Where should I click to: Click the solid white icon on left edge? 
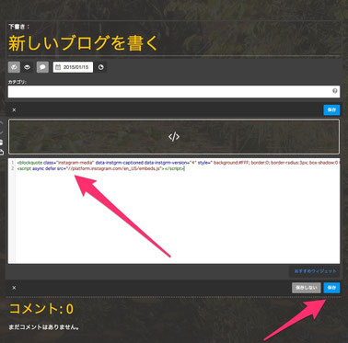point(2,143)
